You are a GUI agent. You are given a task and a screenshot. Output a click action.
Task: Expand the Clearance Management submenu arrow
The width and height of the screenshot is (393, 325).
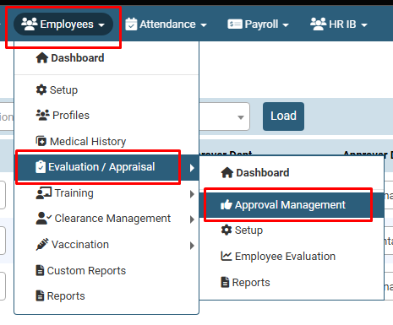[192, 219]
